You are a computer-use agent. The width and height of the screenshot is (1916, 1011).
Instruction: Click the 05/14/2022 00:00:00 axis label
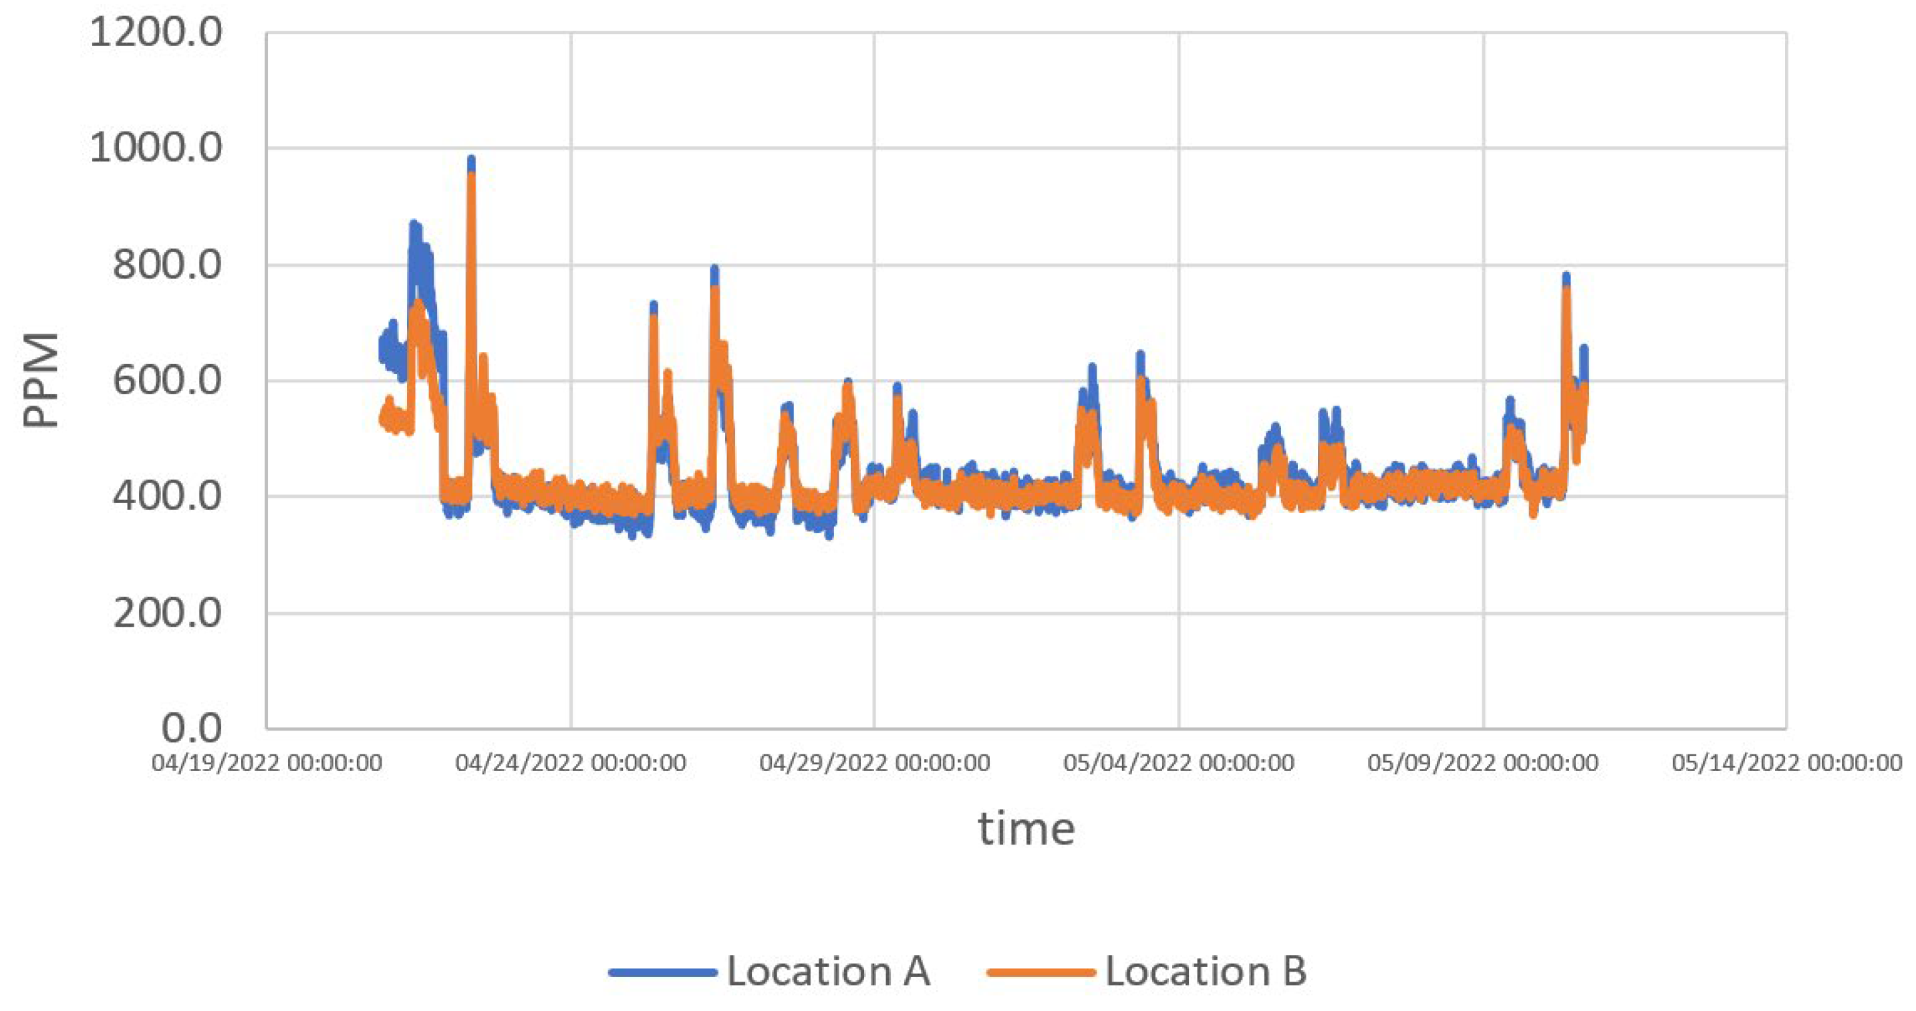pos(1786,763)
